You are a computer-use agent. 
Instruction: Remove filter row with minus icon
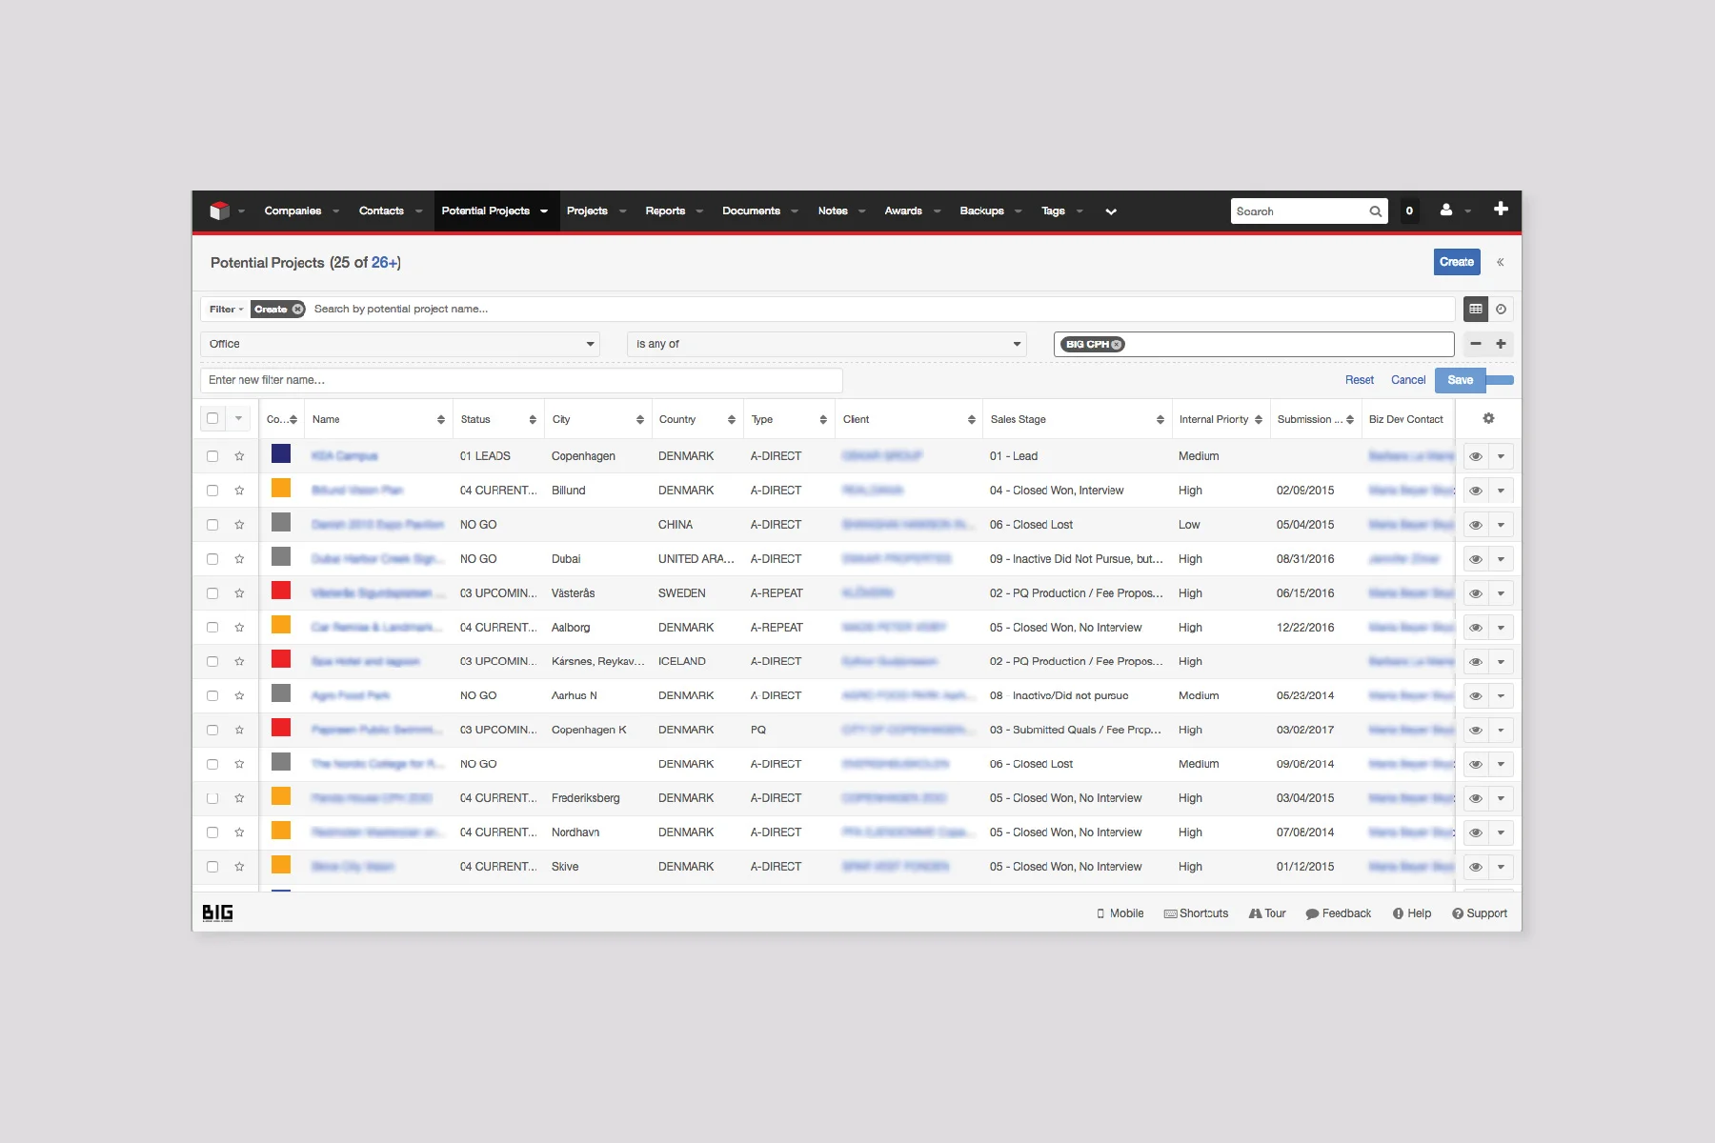pyautogui.click(x=1476, y=344)
